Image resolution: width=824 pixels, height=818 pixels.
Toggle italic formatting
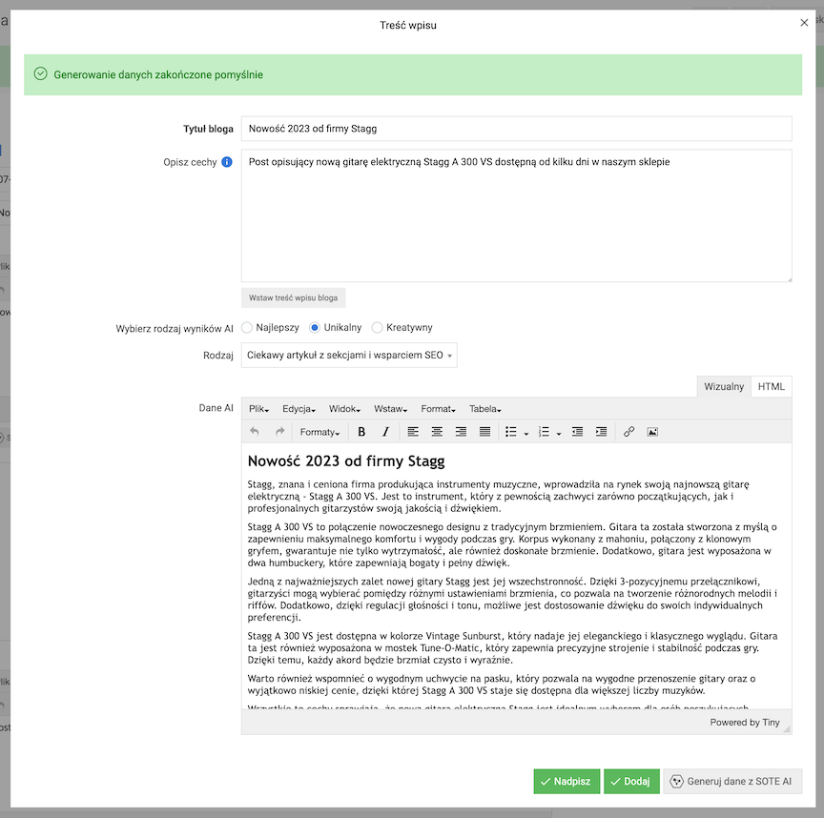point(385,432)
